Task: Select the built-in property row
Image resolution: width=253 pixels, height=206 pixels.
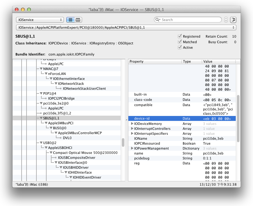Action: (182, 95)
